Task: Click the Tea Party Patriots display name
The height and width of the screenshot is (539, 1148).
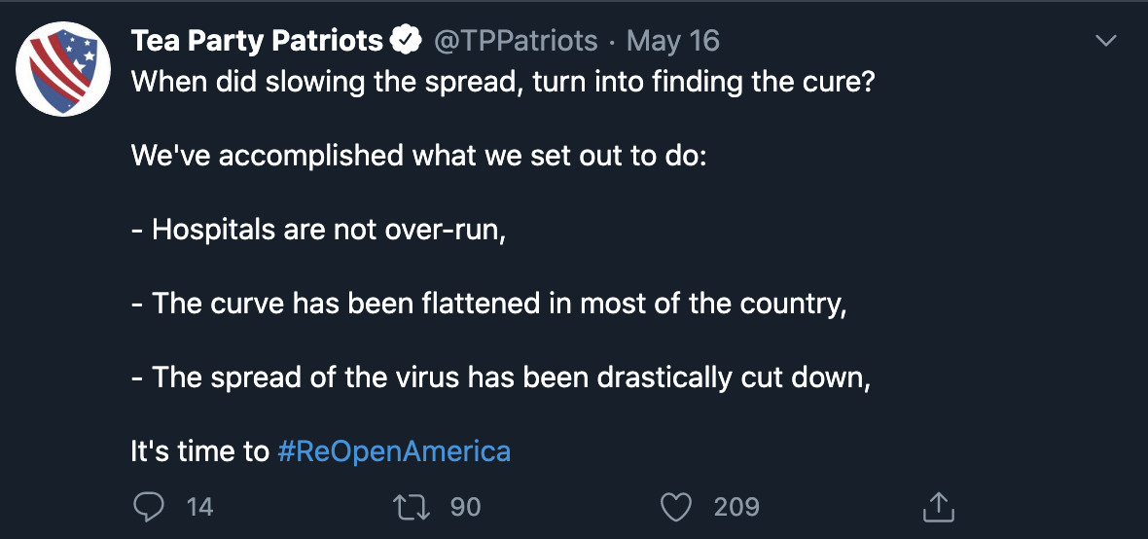Action: point(257,41)
